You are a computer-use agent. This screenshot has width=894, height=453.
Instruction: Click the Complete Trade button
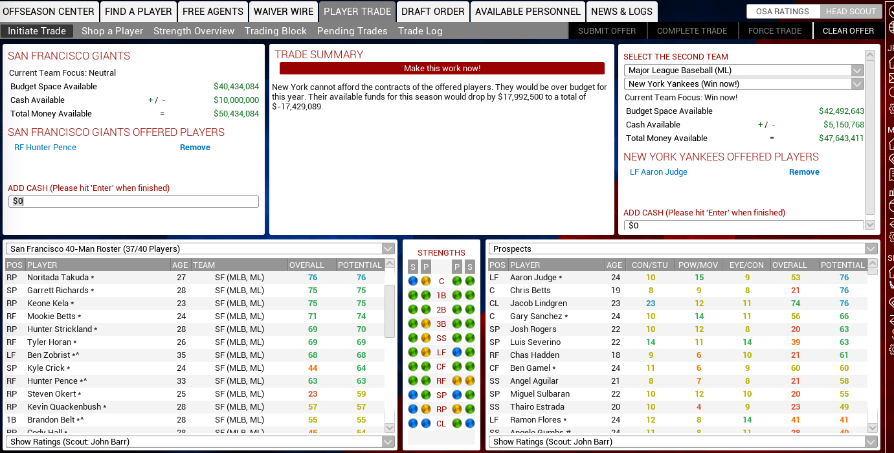pos(692,30)
